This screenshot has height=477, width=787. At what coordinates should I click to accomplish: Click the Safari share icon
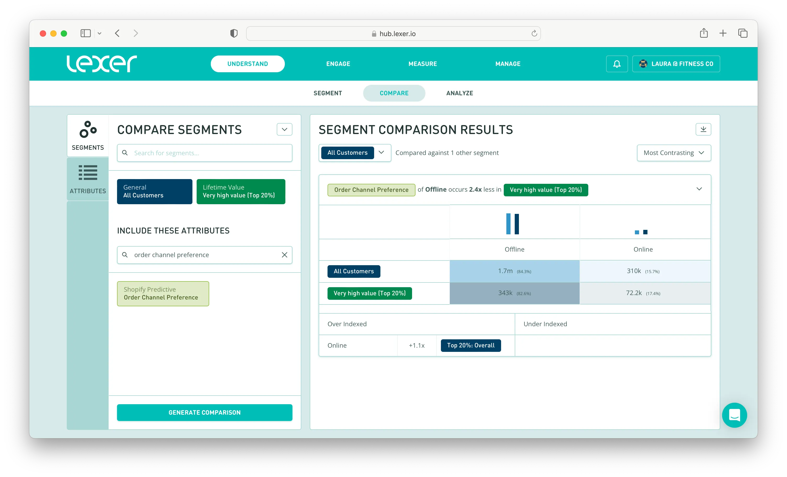click(704, 33)
